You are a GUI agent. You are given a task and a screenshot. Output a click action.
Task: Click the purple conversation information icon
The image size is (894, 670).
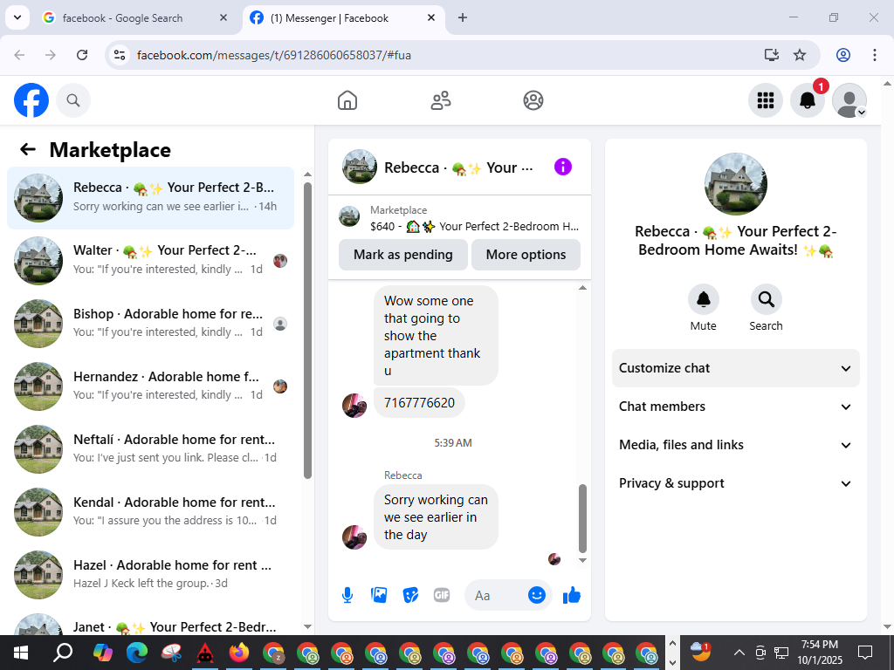(563, 167)
